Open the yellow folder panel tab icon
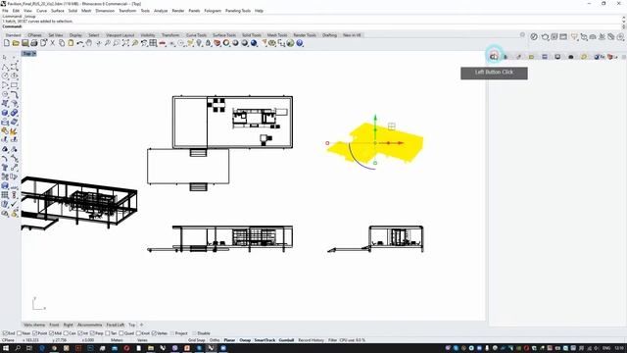Image resolution: width=627 pixels, height=353 pixels. pyautogui.click(x=531, y=57)
